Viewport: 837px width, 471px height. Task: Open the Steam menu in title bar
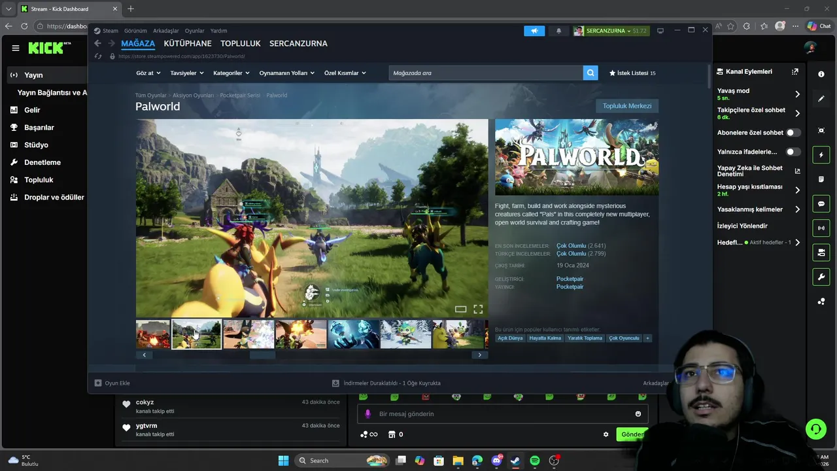coord(106,31)
